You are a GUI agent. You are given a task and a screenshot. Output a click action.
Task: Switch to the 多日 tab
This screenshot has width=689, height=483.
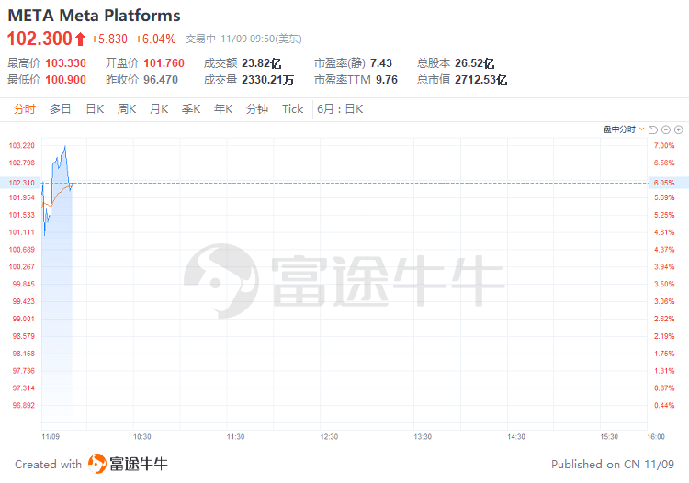click(x=61, y=109)
